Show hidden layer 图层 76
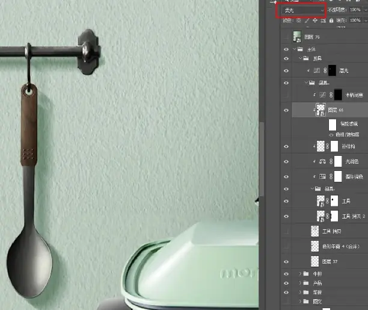This screenshot has width=368, height=310. (286, 37)
